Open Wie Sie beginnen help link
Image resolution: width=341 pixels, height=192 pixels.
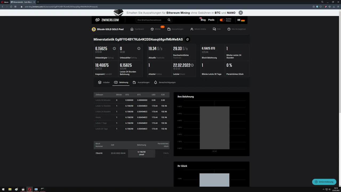(237, 29)
